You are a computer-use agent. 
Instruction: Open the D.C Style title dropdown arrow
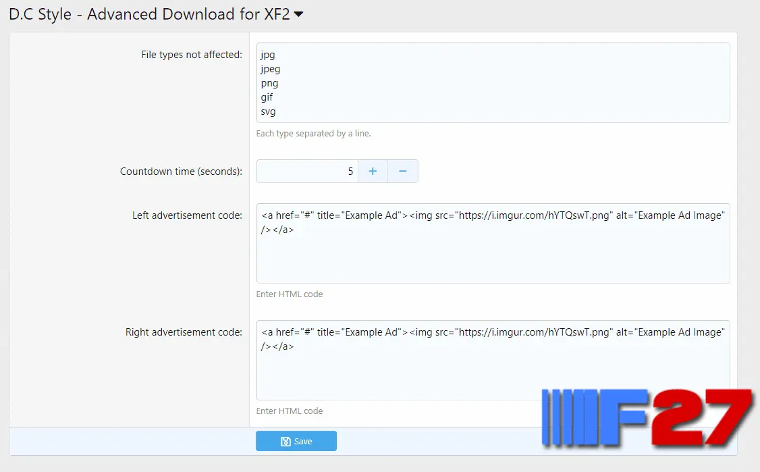click(298, 15)
